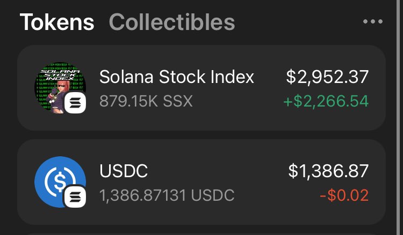Image resolution: width=403 pixels, height=235 pixels.
Task: Click Solana network badge on USDC logo
Action: pyautogui.click(x=75, y=197)
